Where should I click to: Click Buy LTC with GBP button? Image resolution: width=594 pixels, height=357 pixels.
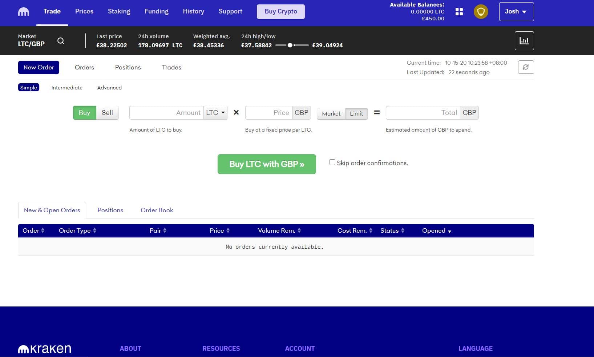click(x=267, y=164)
